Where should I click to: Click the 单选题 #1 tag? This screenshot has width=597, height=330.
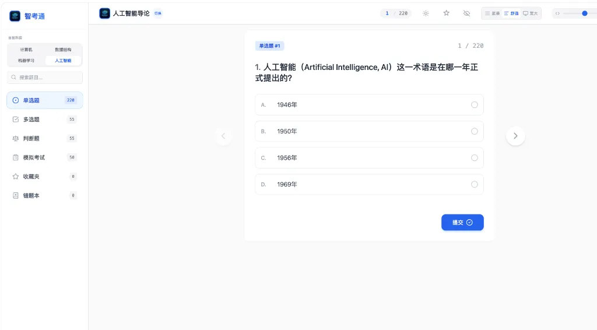pyautogui.click(x=269, y=45)
